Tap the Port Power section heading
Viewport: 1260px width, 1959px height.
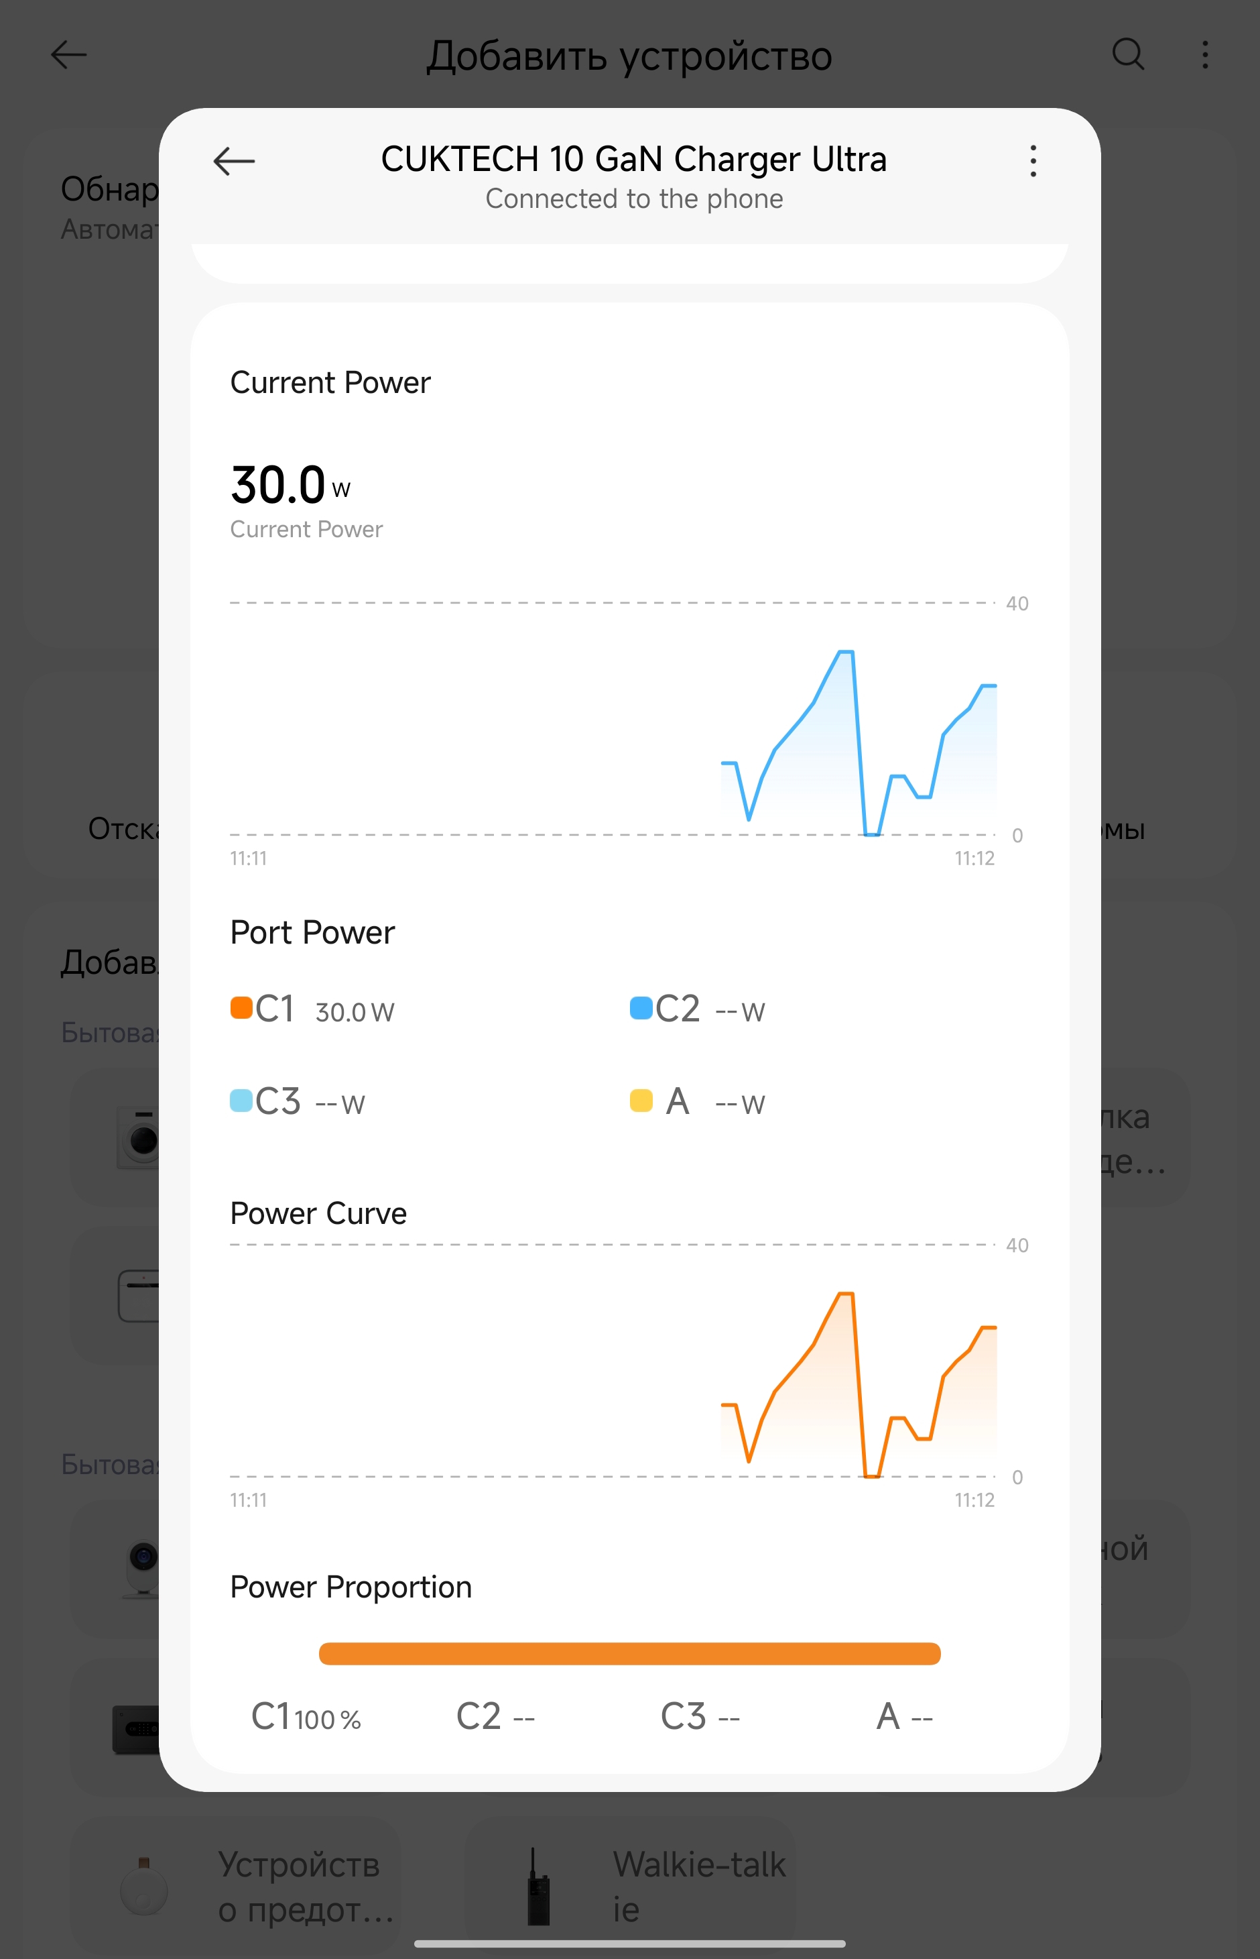click(312, 932)
